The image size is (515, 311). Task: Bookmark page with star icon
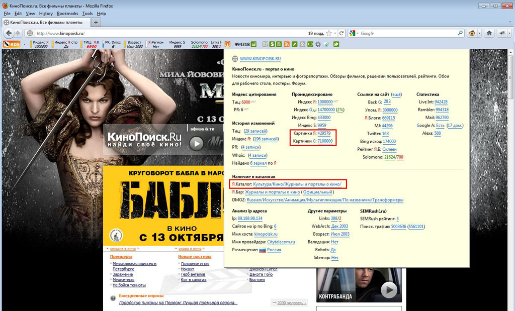(x=329, y=33)
